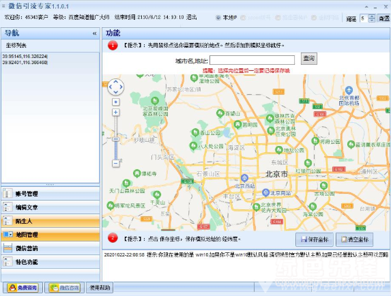Click 清空坐标 clear coordinates button

coord(355,239)
